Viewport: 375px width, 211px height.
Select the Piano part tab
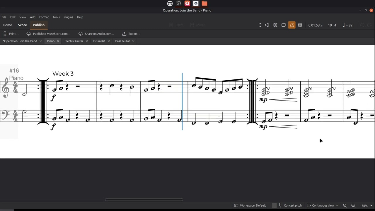tap(51, 41)
